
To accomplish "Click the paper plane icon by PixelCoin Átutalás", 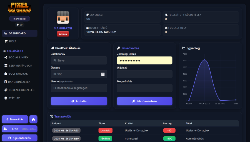I will (x=52, y=48).
